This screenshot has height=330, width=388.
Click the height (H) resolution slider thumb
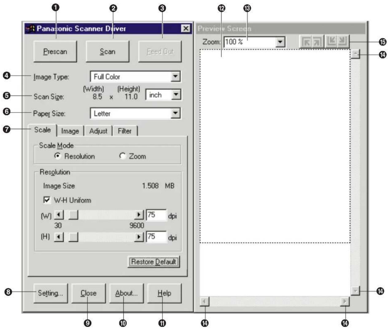coord(73,237)
